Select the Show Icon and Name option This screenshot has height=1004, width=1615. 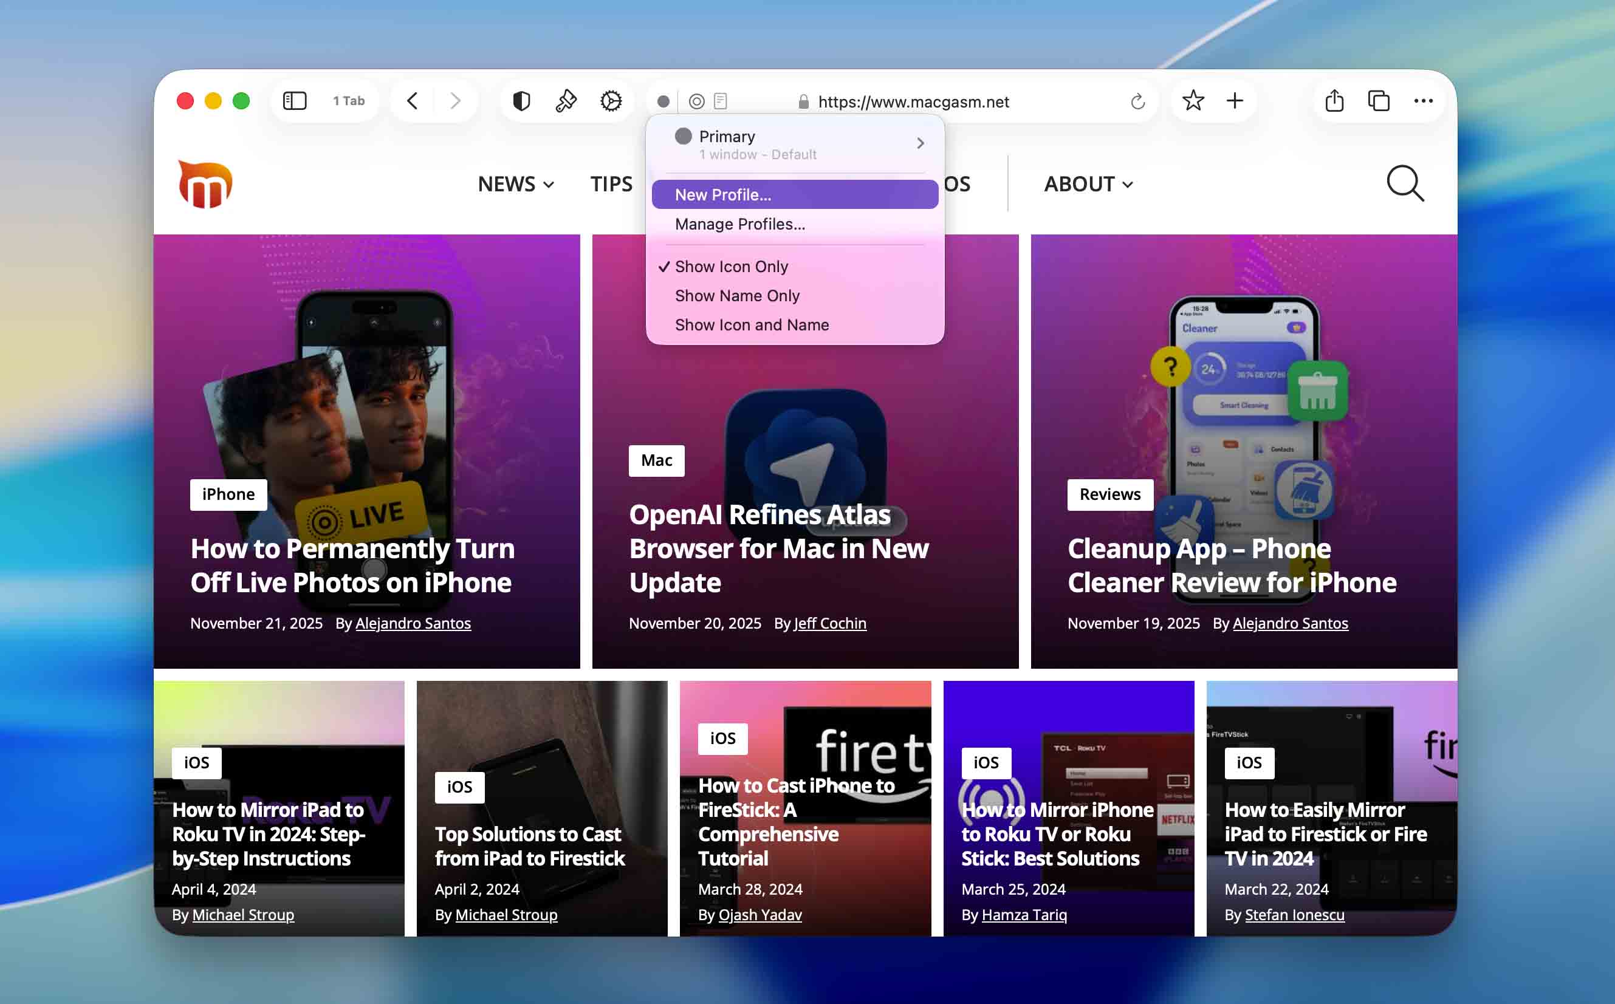tap(751, 325)
